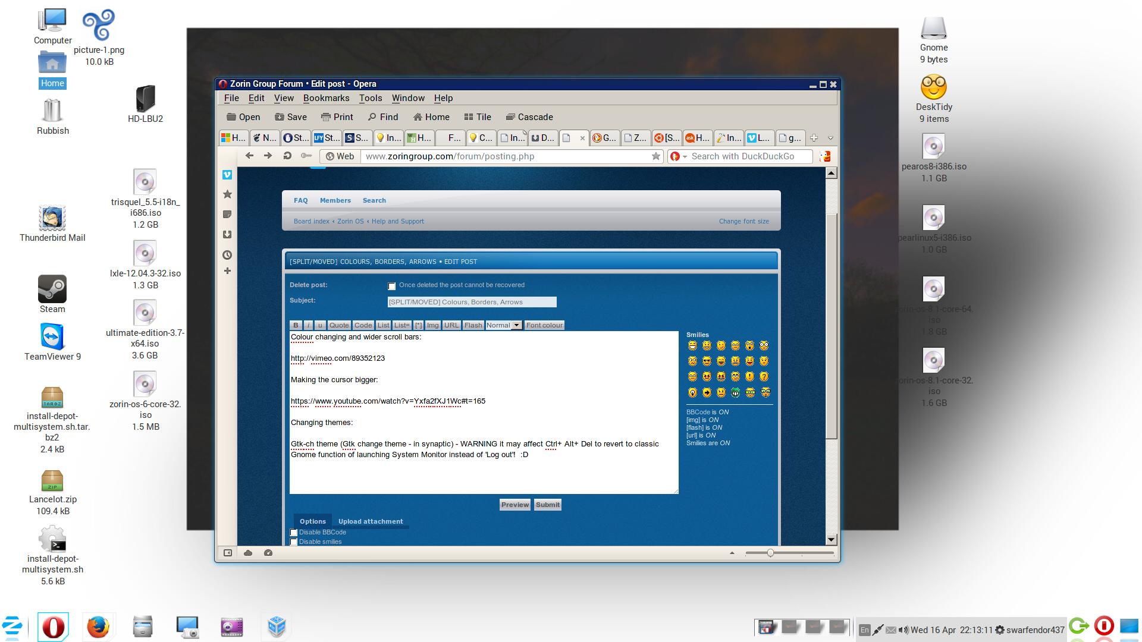Open the Downloads panel in sidebar

[227, 234]
